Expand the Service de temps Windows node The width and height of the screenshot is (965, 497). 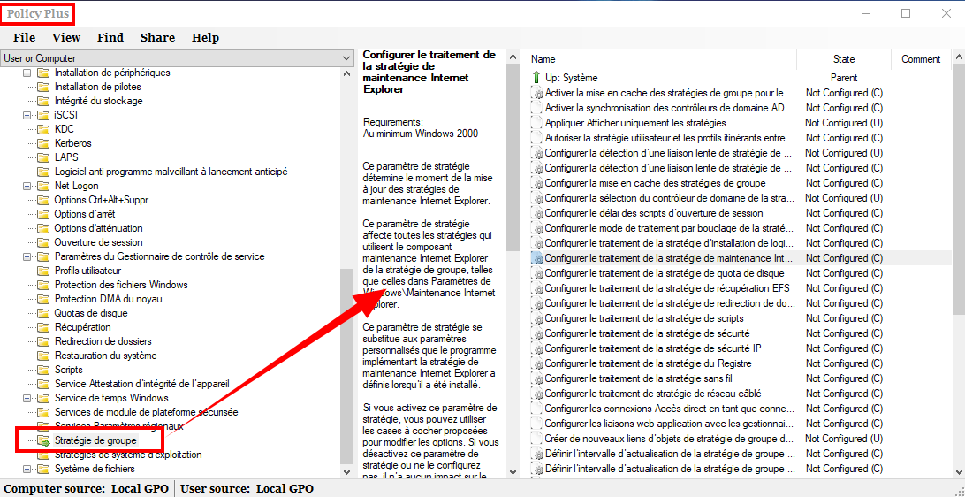point(27,398)
